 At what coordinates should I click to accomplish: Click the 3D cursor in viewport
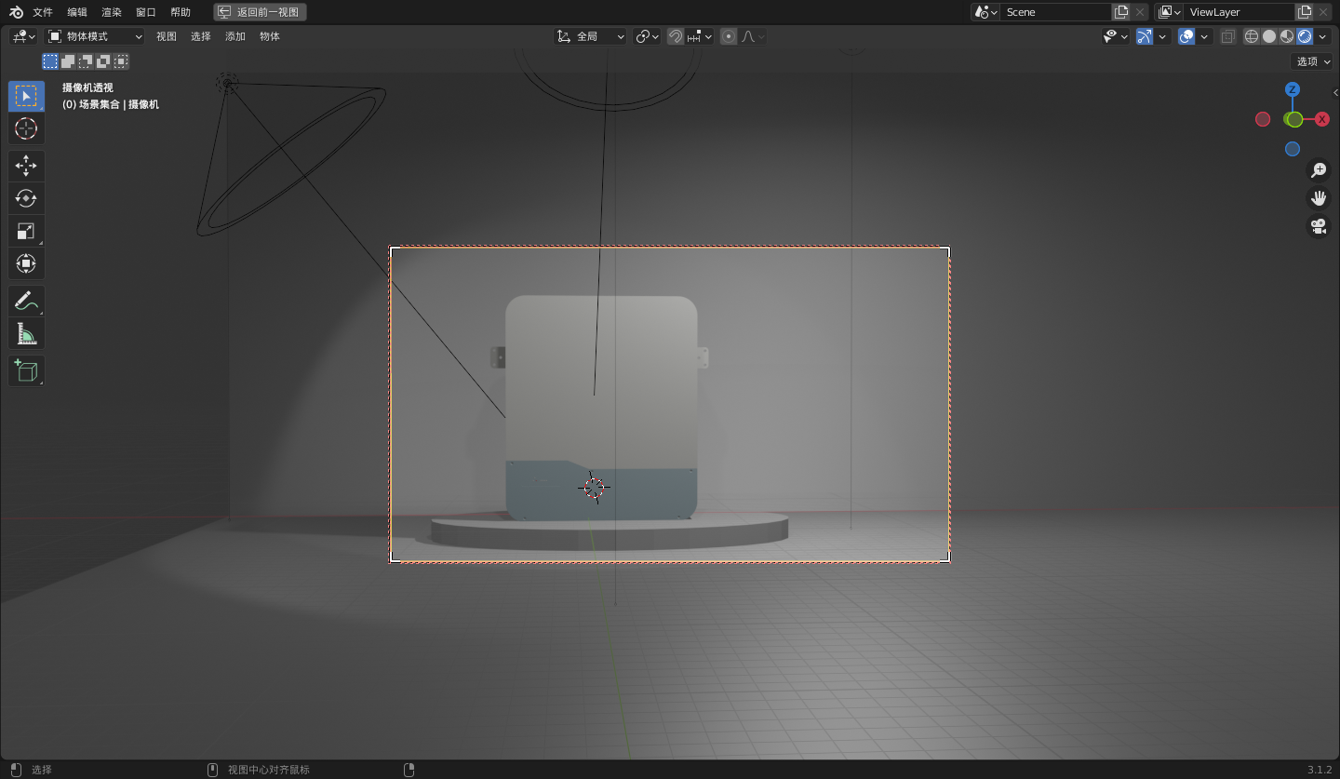(x=594, y=487)
